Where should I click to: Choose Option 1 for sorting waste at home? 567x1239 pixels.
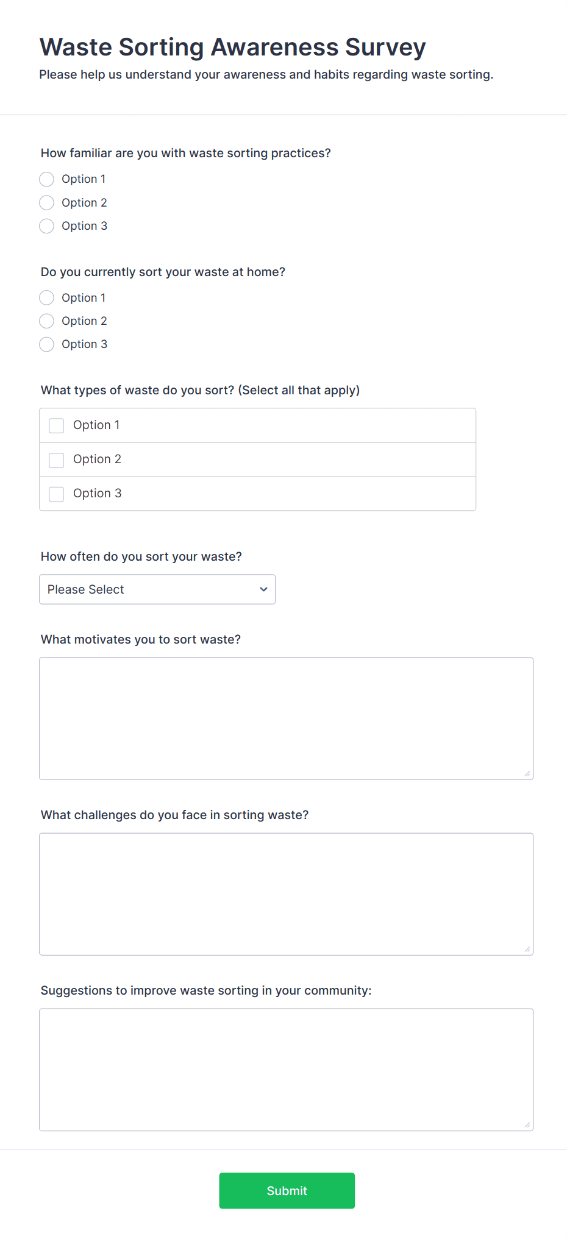tap(47, 297)
